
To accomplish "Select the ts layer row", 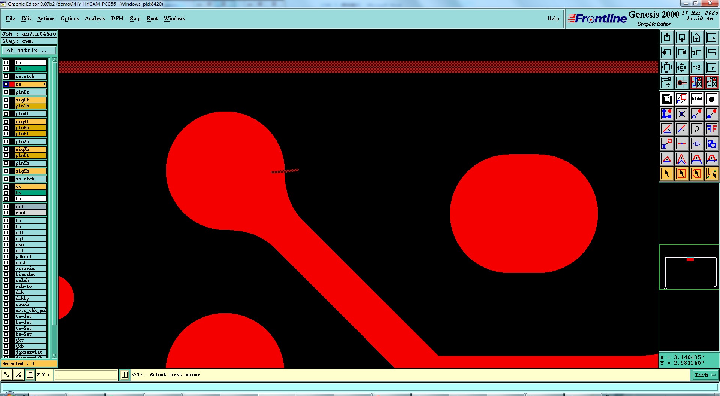I will [30, 68].
